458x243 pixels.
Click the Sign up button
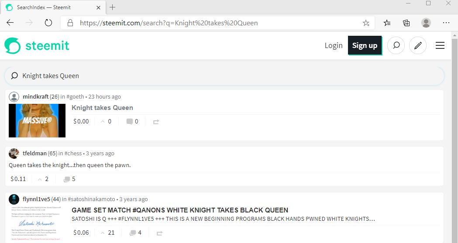pos(365,45)
